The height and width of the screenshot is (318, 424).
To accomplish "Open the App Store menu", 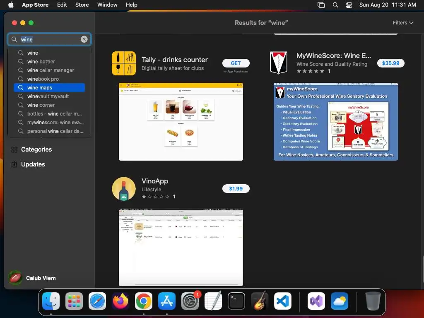I will coord(35,5).
